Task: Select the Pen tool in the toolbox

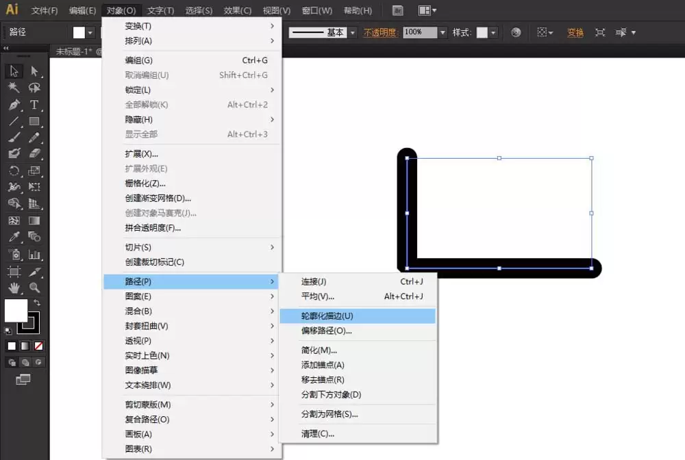Action: tap(14, 105)
